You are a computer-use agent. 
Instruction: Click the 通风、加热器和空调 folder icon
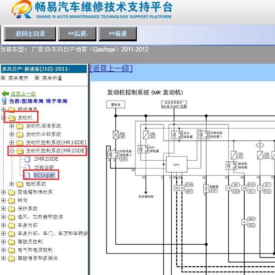[x=11, y=217]
